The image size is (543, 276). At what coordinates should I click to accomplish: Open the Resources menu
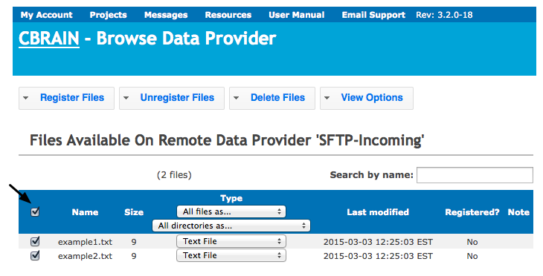pos(228,15)
